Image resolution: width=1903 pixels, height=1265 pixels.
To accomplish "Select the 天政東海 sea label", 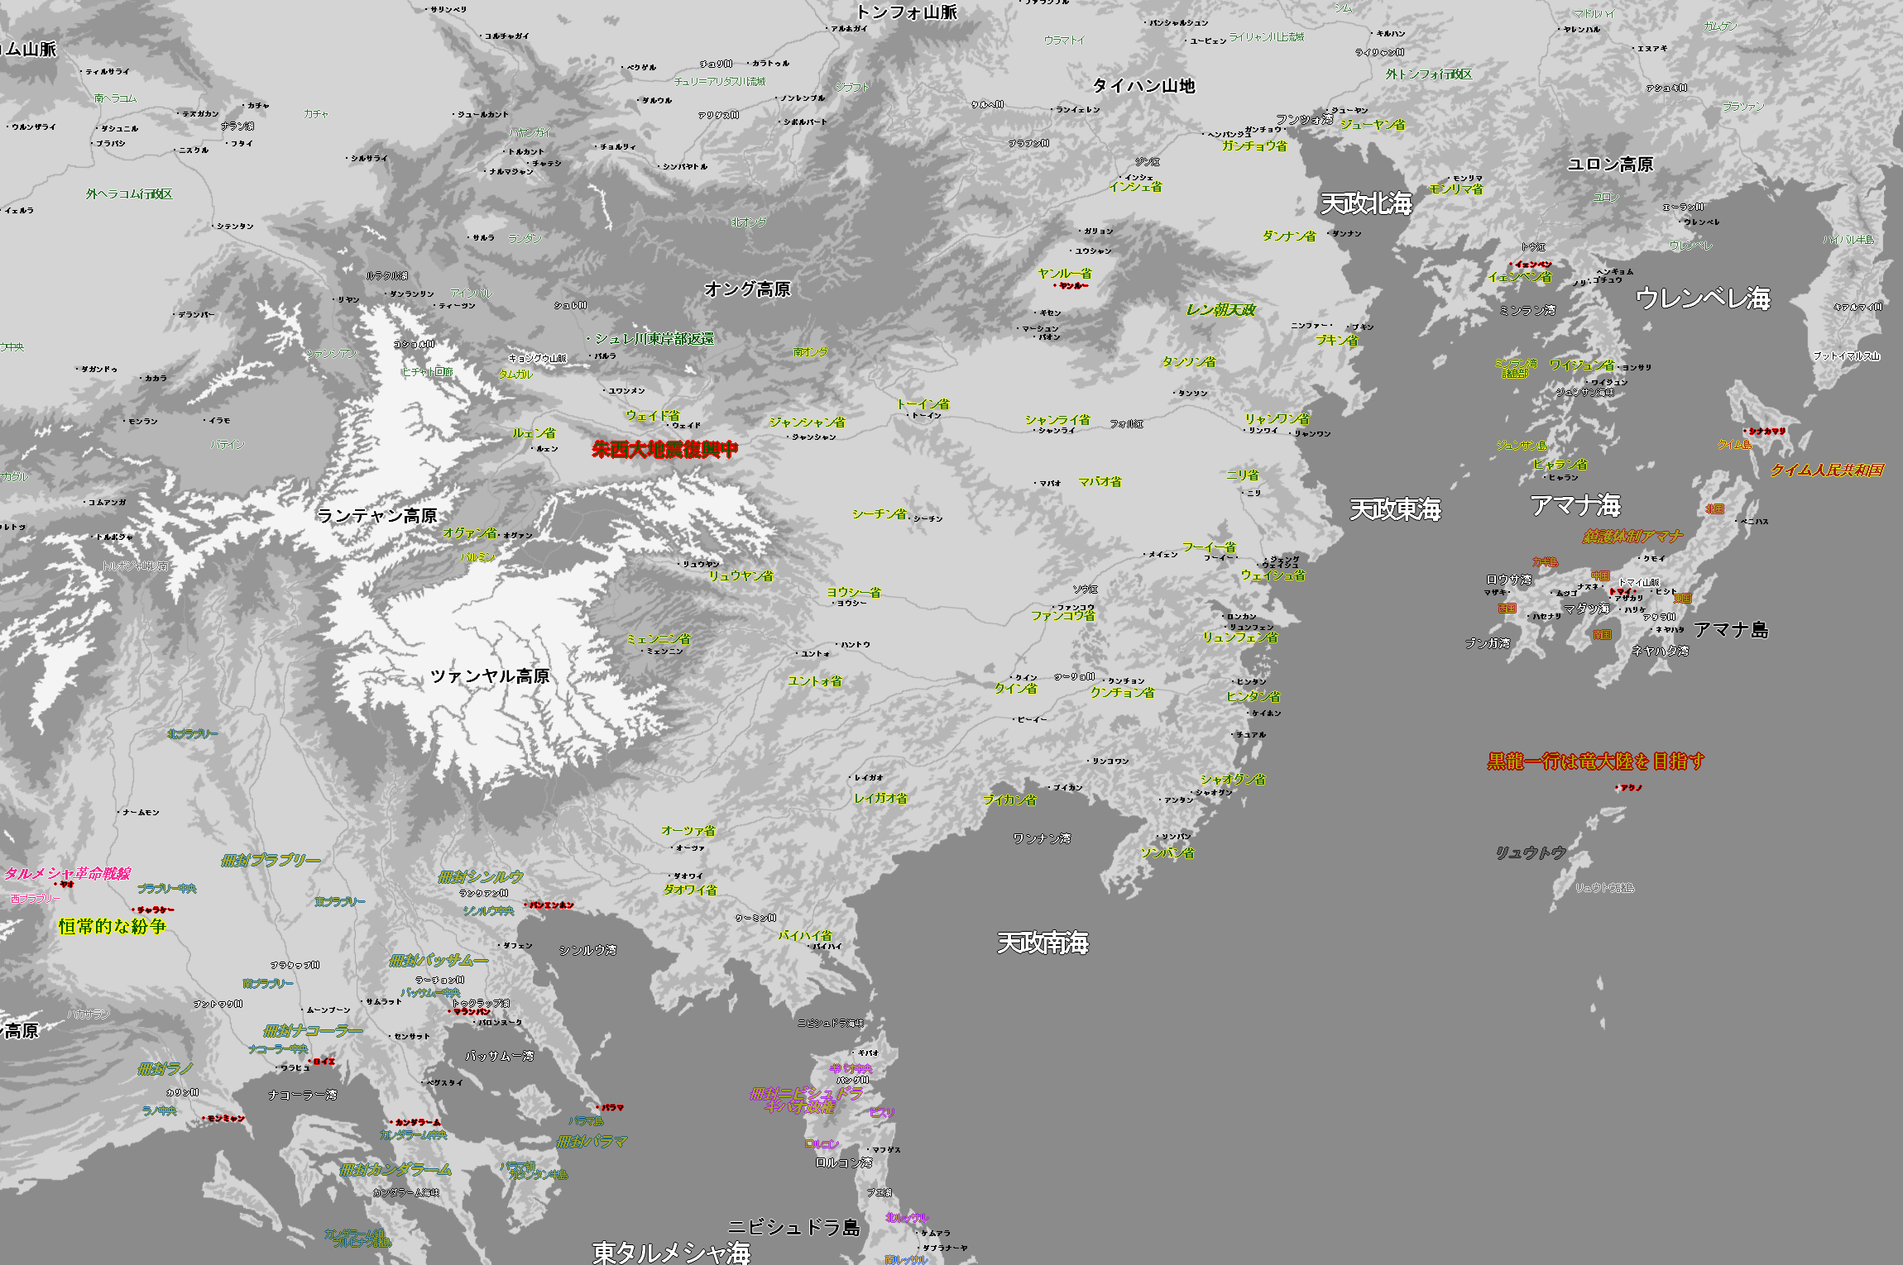I will (1395, 509).
